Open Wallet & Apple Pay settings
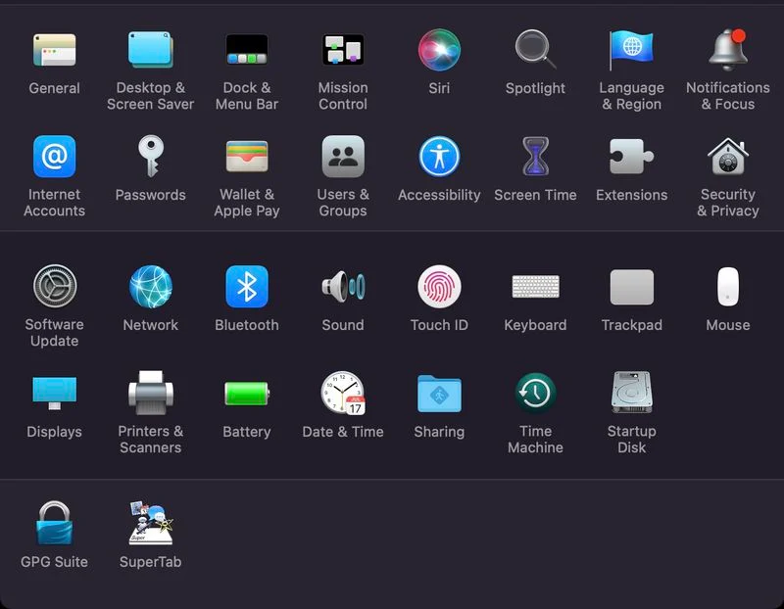Screen dimensions: 784x609 pos(247,157)
